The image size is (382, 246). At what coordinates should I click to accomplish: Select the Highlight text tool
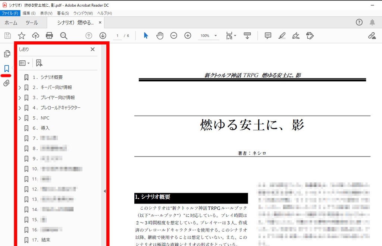click(282, 35)
